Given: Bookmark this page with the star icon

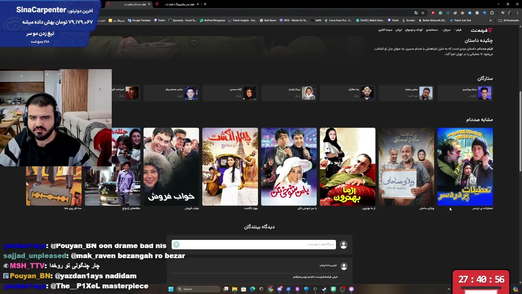Looking at the screenshot, I should (423, 13).
